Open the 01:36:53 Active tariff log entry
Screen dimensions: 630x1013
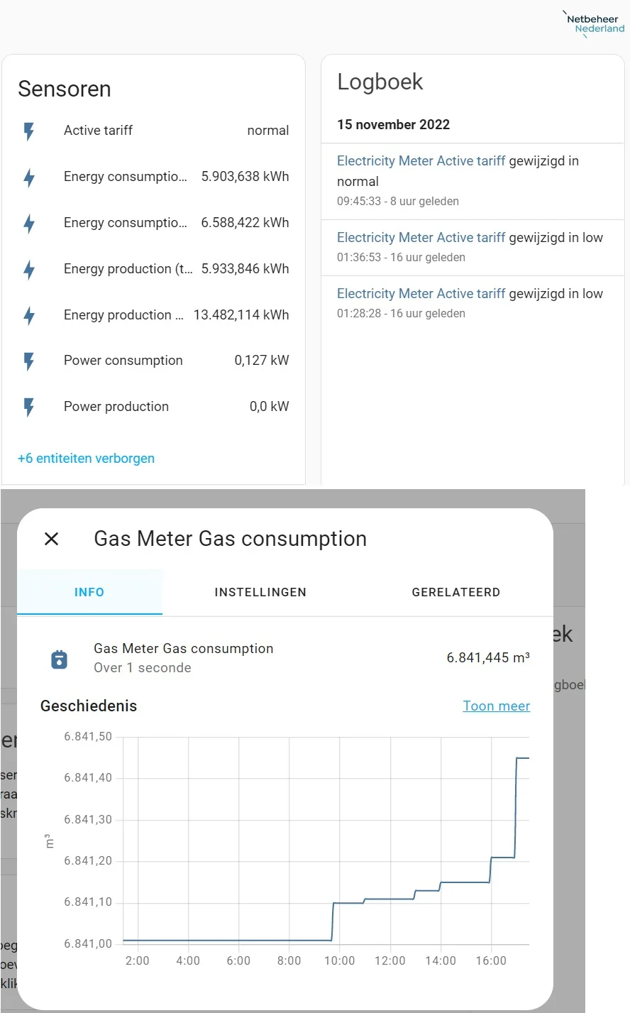pos(421,238)
